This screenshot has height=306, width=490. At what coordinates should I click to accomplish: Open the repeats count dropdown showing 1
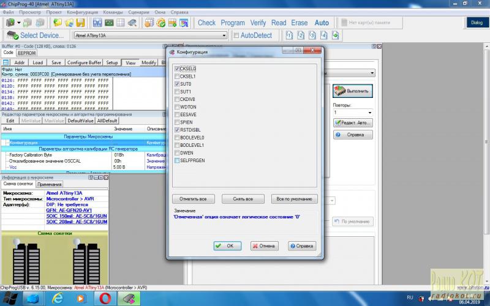[x=370, y=113]
